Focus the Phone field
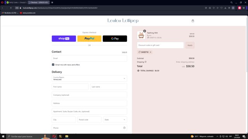This screenshot has height=139, width=248. [90, 128]
